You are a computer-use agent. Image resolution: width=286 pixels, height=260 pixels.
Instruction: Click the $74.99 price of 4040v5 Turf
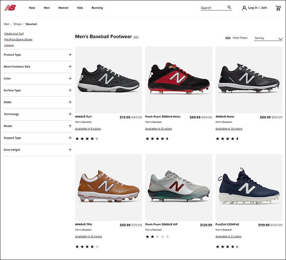(x=125, y=117)
